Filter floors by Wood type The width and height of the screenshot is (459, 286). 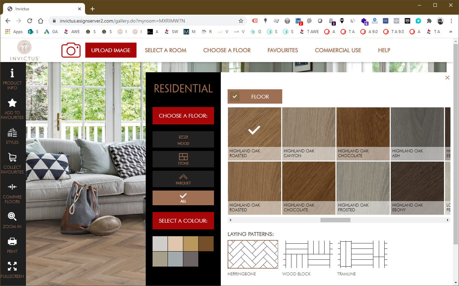183,139
